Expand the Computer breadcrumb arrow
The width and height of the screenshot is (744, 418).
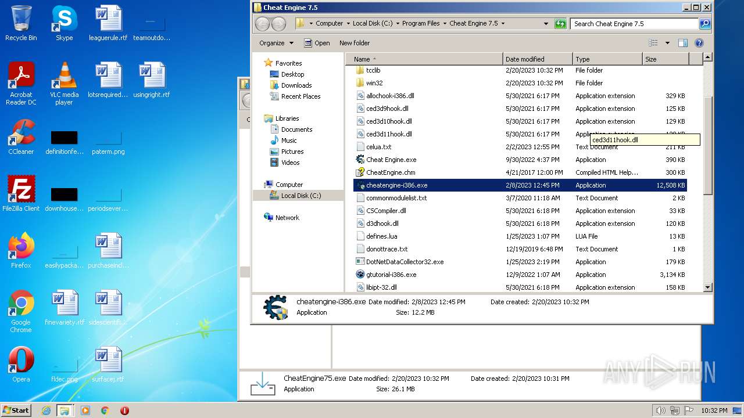[348, 24]
